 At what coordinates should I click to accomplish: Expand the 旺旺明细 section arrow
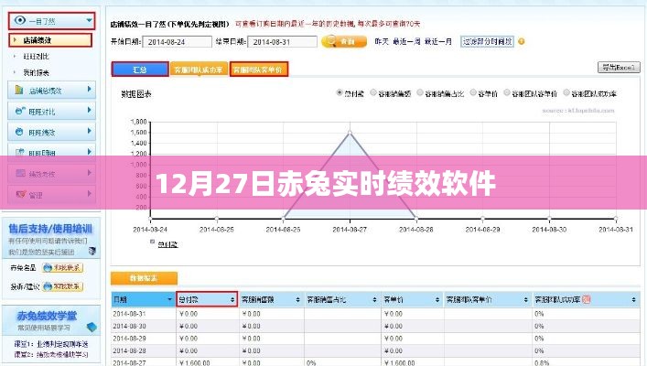(89, 152)
